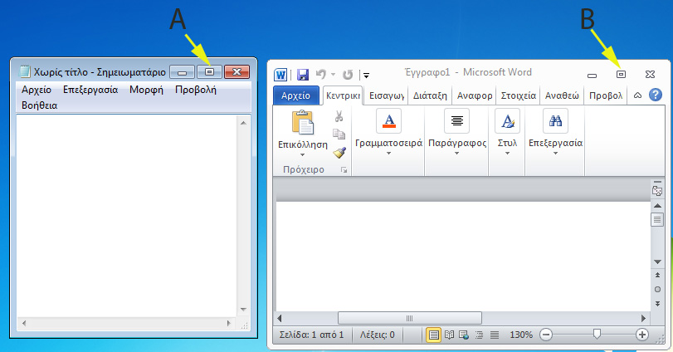Click Notepad vertical scrollbar up arrow

click(x=243, y=123)
